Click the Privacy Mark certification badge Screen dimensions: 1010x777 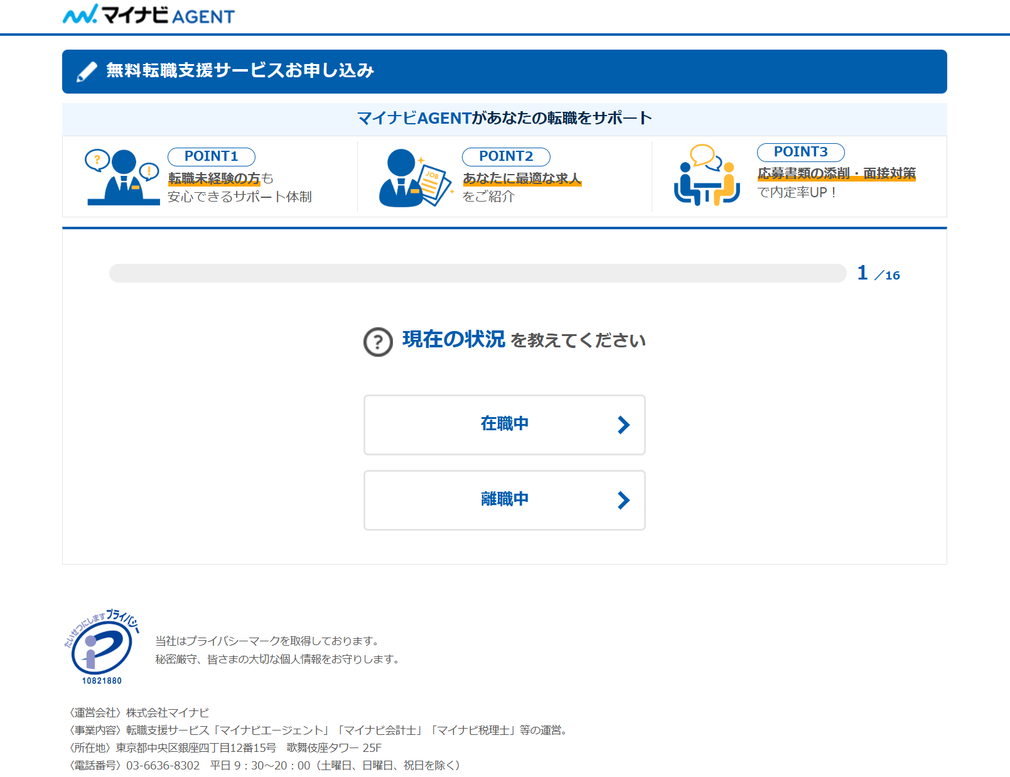click(101, 647)
